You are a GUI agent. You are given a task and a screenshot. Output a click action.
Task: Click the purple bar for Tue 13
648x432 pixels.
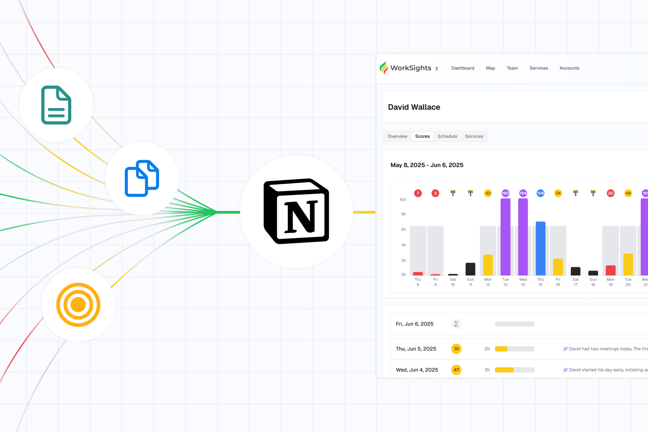click(x=506, y=237)
